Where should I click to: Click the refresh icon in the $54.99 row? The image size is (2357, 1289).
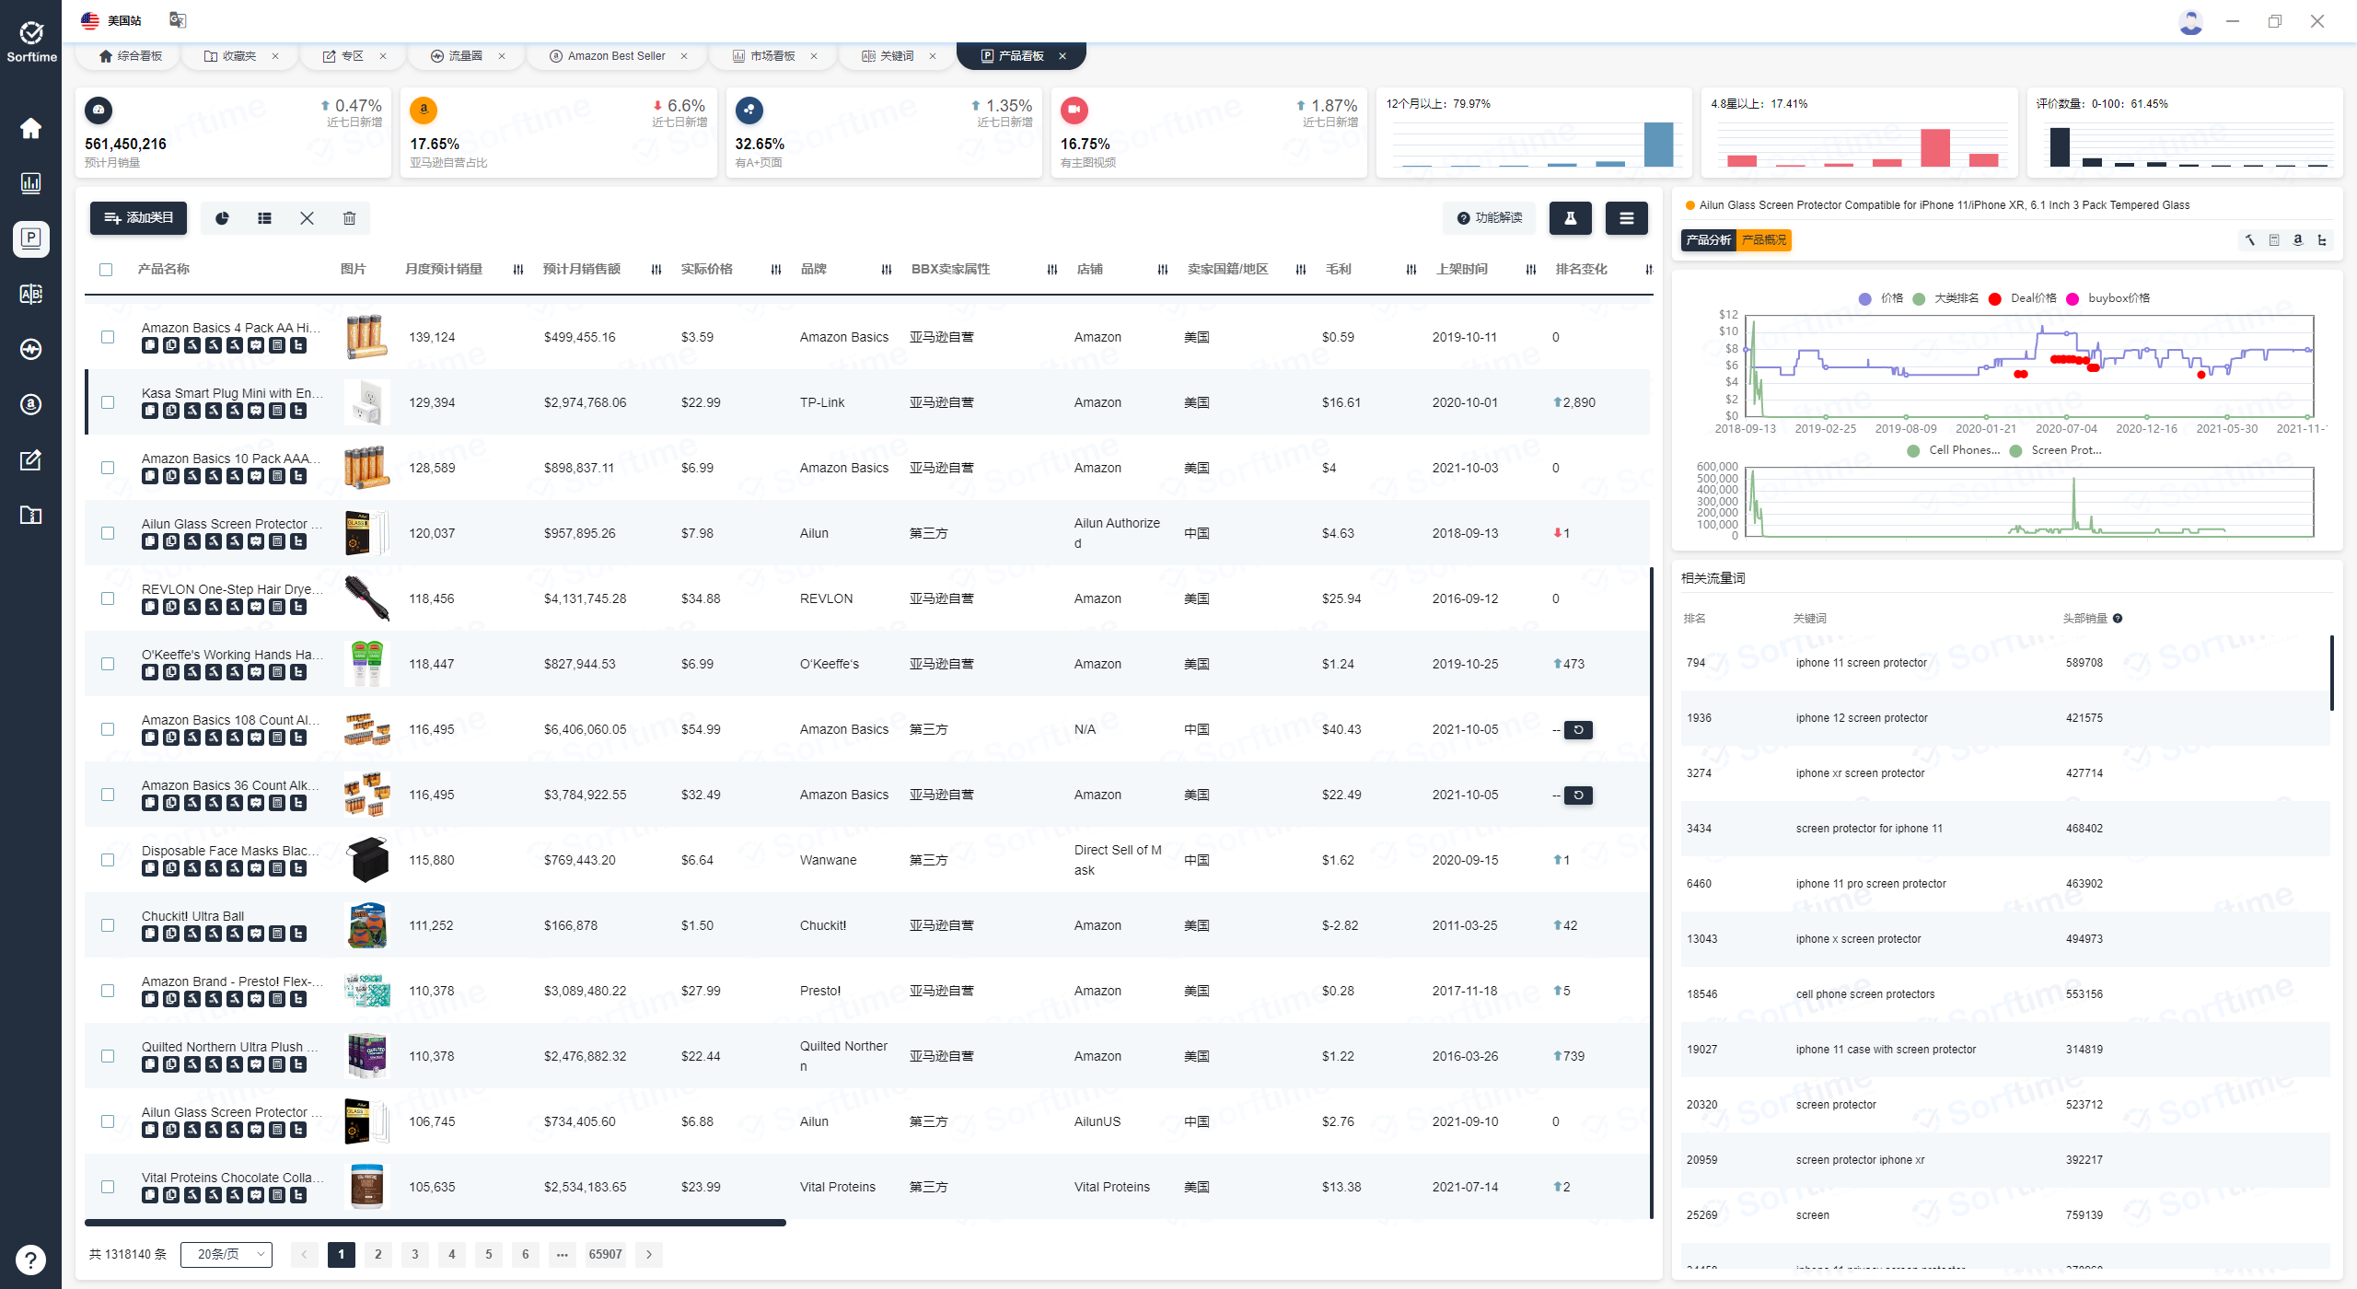point(1578,730)
